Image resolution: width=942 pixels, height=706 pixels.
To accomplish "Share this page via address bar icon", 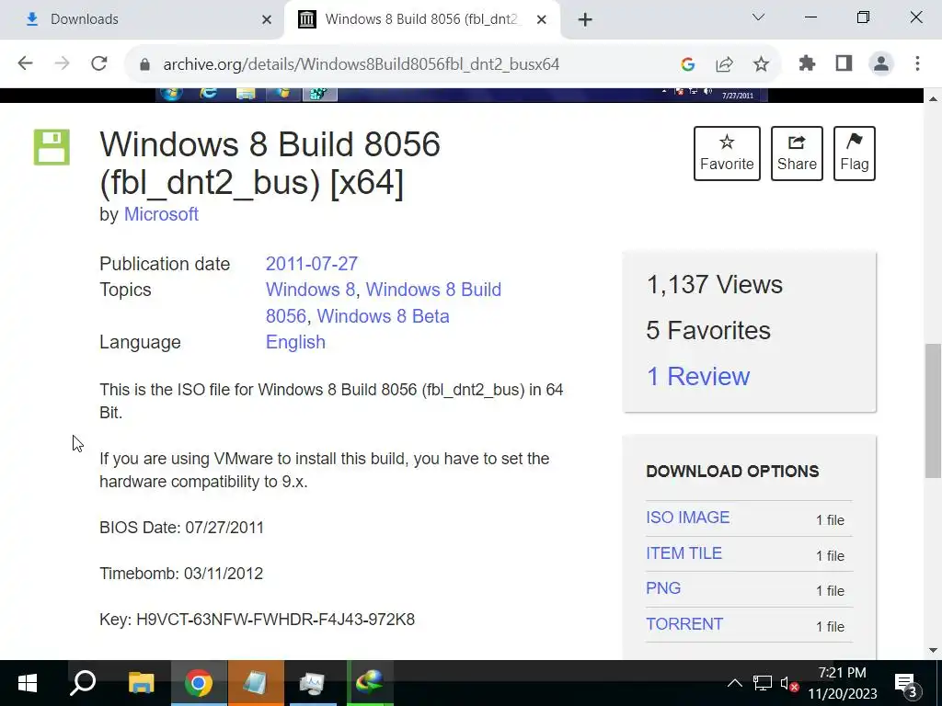I will click(725, 64).
